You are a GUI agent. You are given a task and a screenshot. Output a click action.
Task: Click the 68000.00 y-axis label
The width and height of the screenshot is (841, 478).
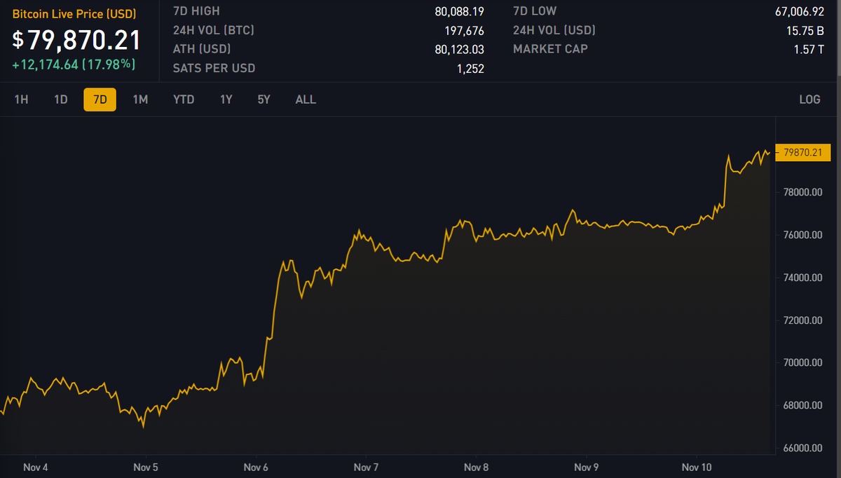[803, 405]
